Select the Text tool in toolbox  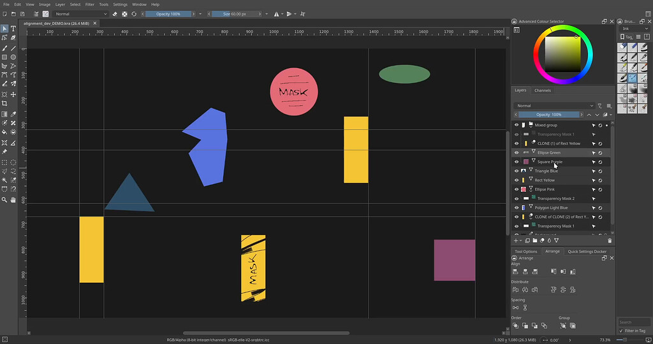coord(13,29)
